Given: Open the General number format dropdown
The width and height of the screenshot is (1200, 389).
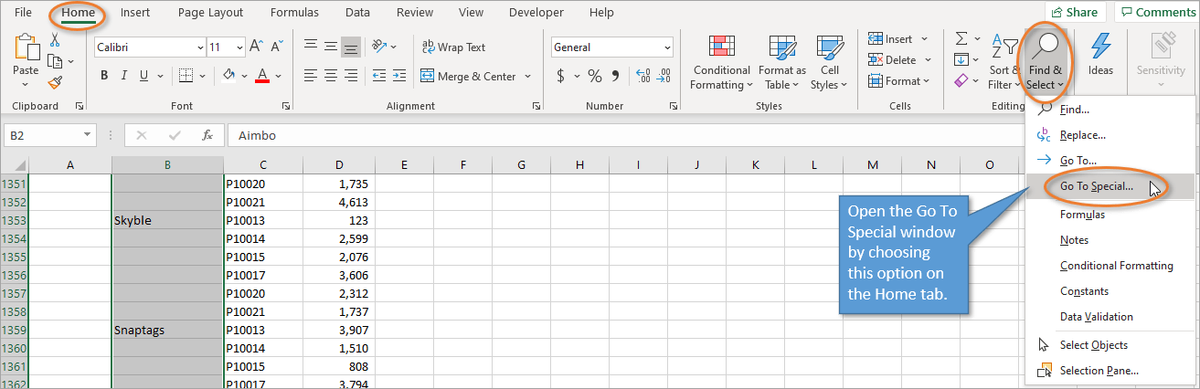Looking at the screenshot, I should 667,47.
